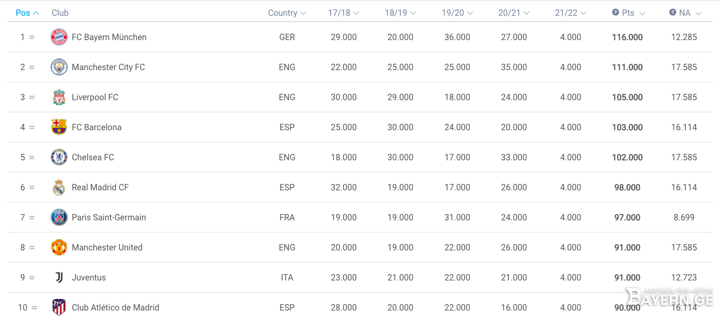Click the FC Barcelona crest icon
The image size is (720, 320).
[59, 127]
